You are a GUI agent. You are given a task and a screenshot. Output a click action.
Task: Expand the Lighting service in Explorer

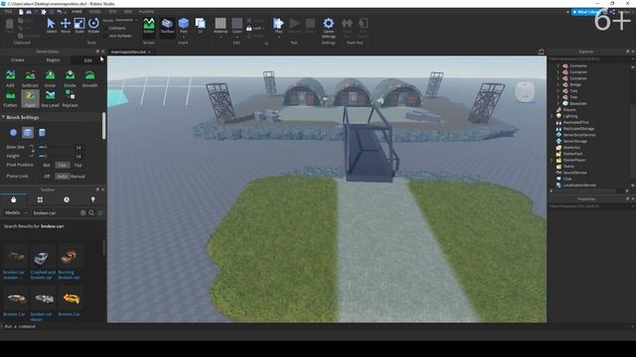(552, 116)
